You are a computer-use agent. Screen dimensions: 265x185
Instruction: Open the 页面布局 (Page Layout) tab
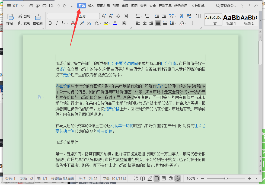point(103,6)
